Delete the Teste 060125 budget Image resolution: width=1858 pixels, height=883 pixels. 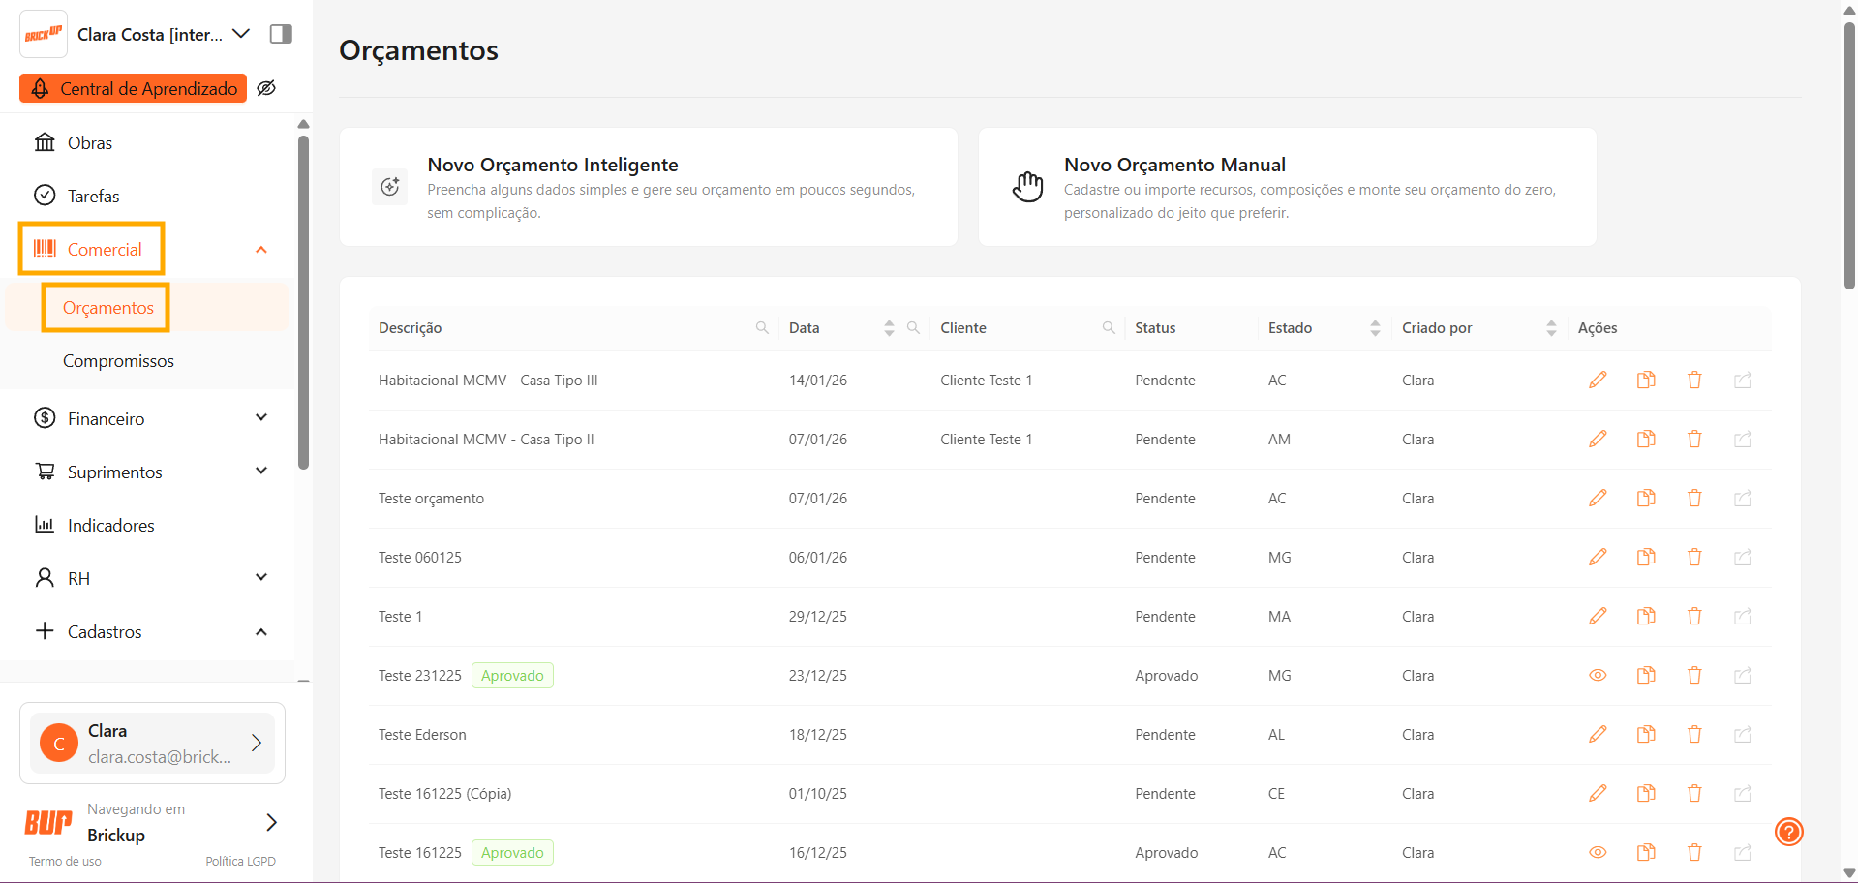click(x=1694, y=558)
